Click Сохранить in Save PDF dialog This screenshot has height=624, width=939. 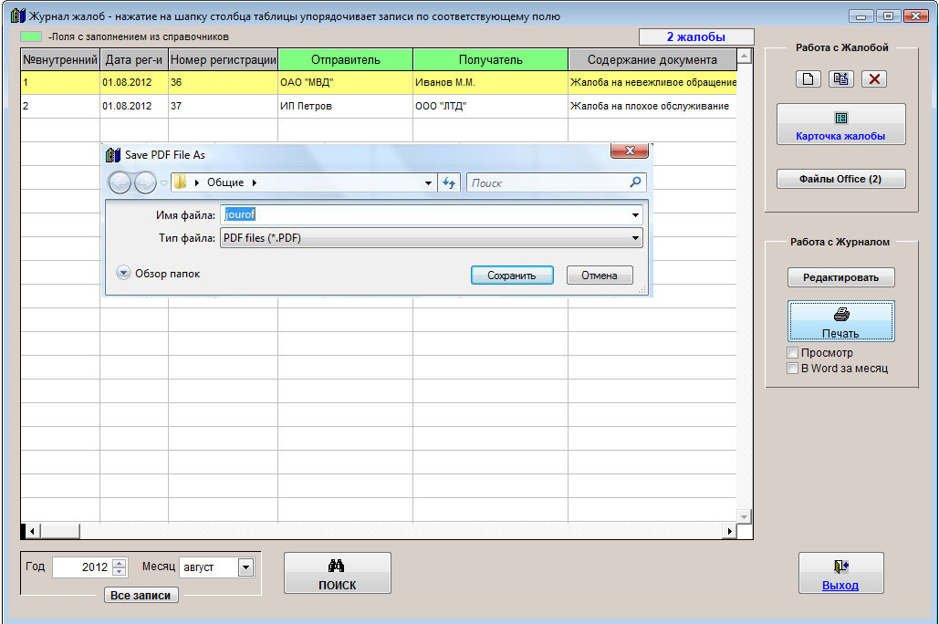[x=512, y=276]
